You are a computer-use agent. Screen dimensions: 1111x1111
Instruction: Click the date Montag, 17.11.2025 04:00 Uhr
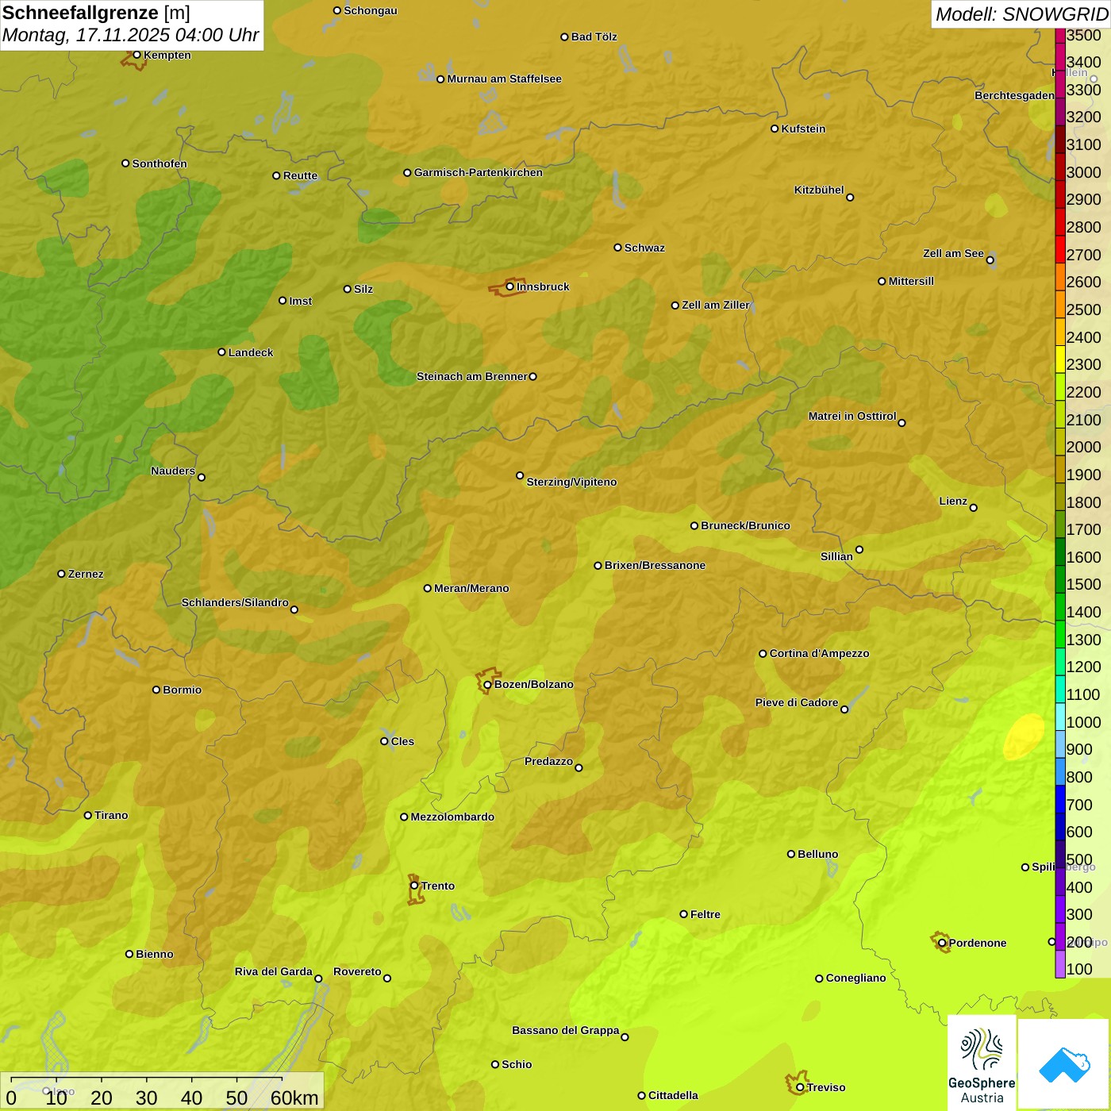[131, 35]
